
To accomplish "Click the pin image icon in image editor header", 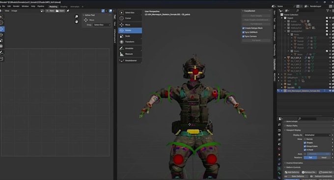I will 68,11.
